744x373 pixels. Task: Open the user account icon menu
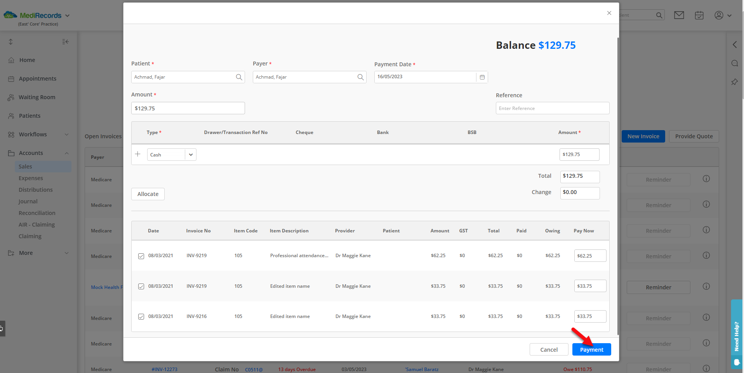coord(719,15)
